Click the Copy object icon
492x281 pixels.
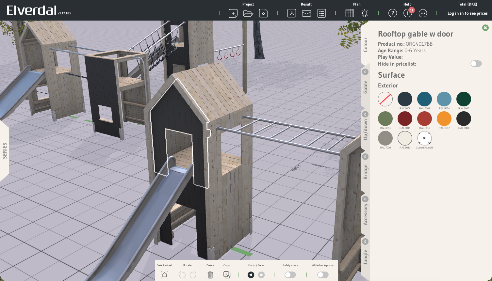[227, 275]
